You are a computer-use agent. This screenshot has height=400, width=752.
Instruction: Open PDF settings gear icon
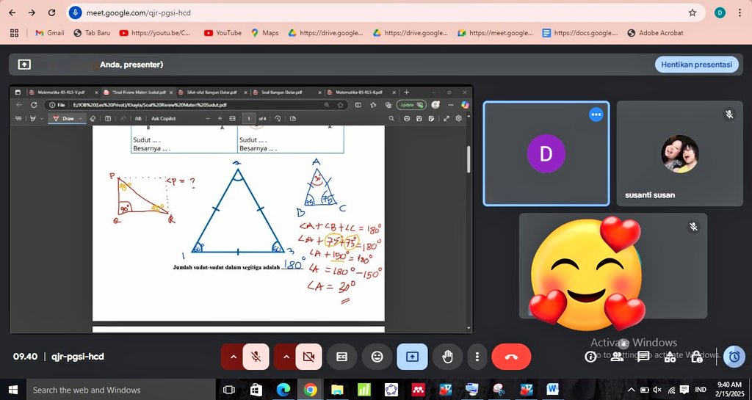(x=458, y=118)
